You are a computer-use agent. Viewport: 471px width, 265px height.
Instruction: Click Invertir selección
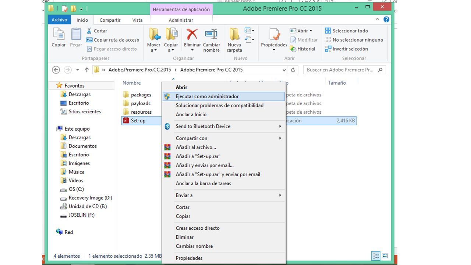click(347, 49)
